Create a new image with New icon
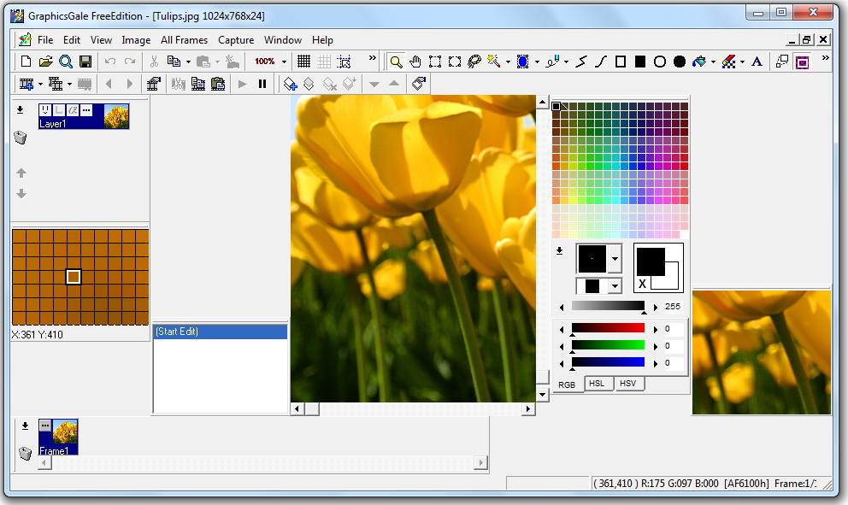848x505 pixels. [x=26, y=62]
